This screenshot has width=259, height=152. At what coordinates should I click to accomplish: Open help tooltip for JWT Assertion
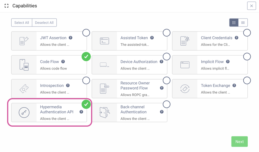pos(71,38)
